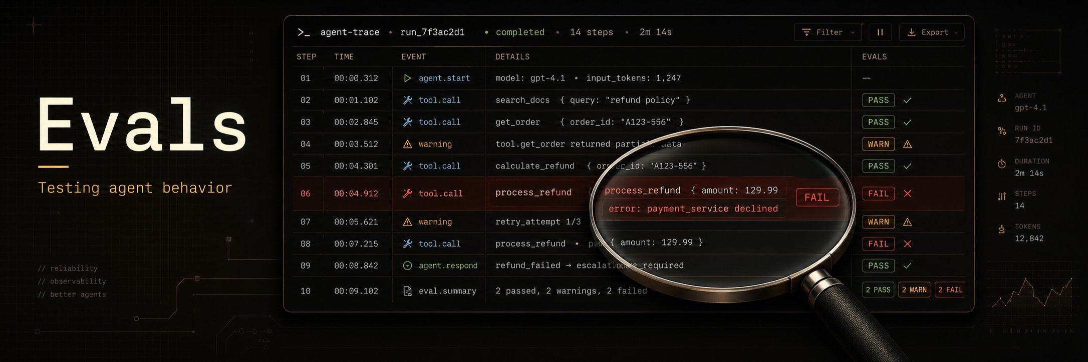Click the terminal prompt icon beside agent-trace
The image size is (1088, 362).
304,32
